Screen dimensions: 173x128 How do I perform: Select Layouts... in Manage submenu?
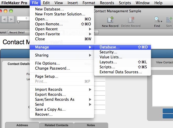[122, 62]
